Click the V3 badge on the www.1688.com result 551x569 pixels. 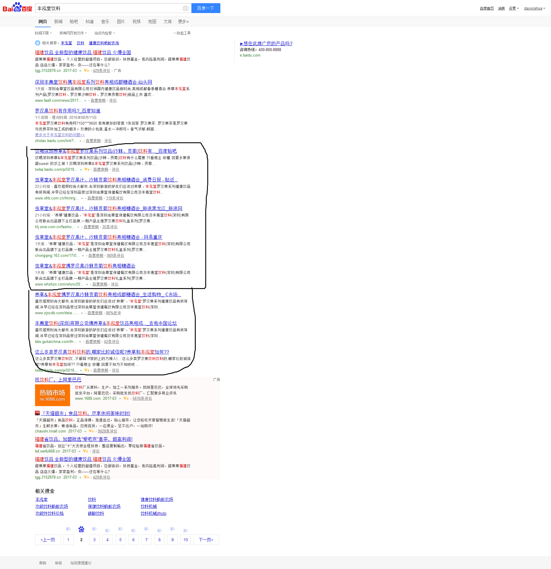click(x=126, y=399)
